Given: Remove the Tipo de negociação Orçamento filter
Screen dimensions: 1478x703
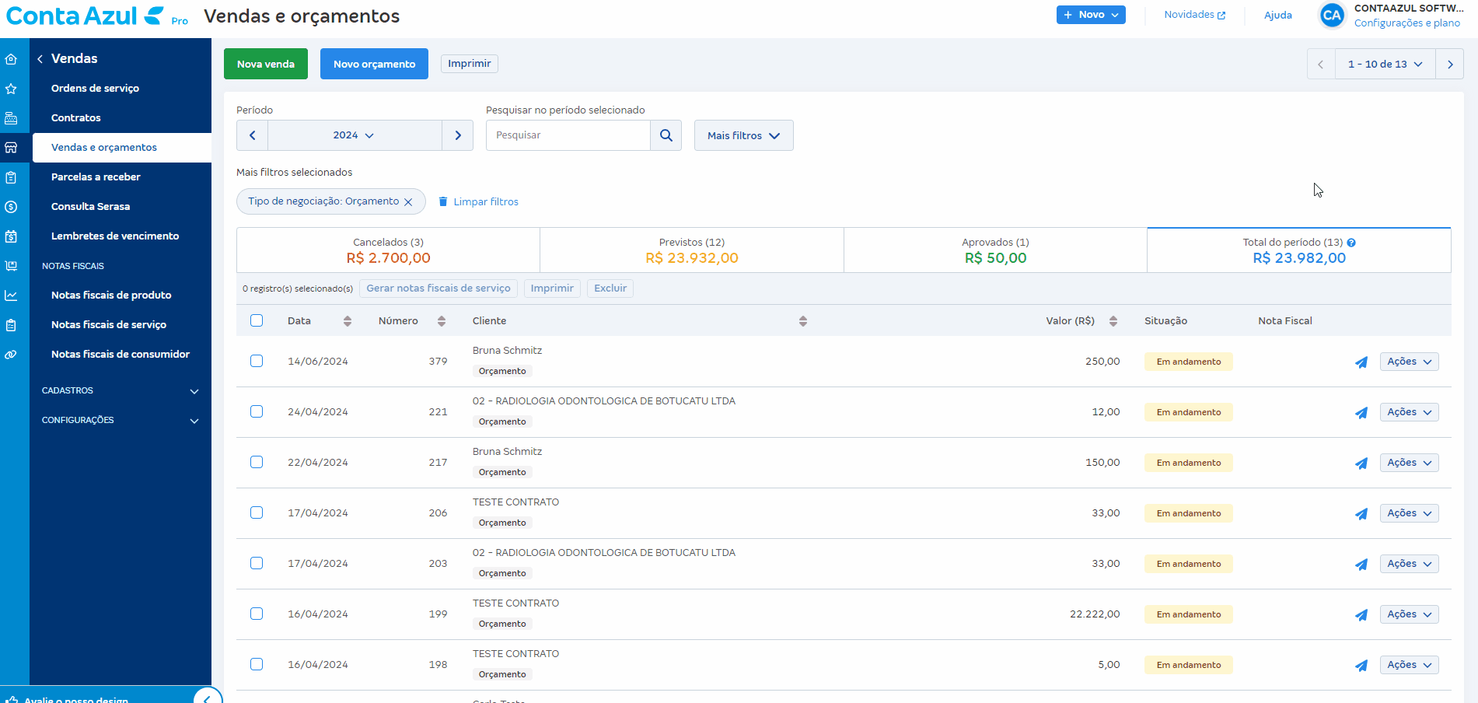Looking at the screenshot, I should pyautogui.click(x=408, y=202).
